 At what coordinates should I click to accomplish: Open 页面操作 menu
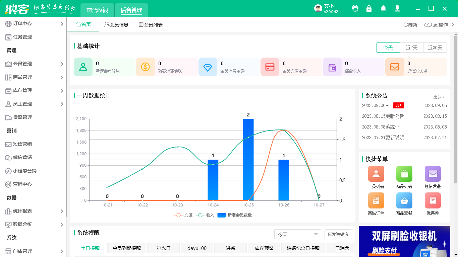436,25
